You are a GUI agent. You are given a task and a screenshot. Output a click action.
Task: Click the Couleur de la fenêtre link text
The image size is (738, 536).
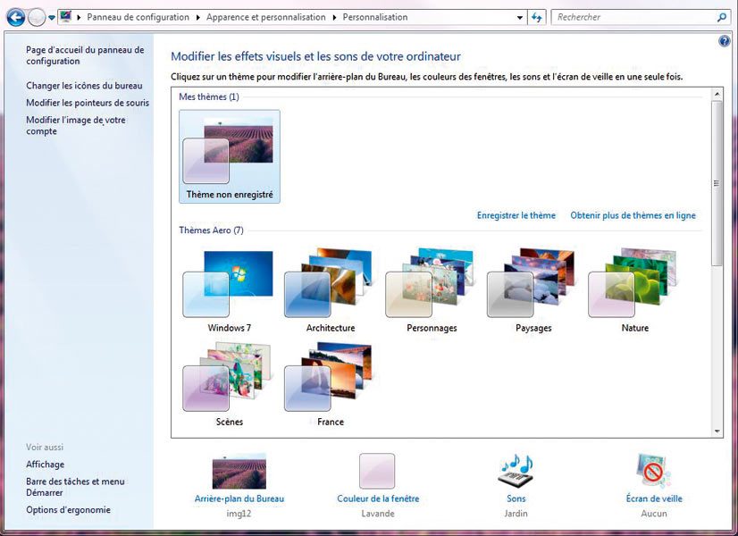point(378,498)
